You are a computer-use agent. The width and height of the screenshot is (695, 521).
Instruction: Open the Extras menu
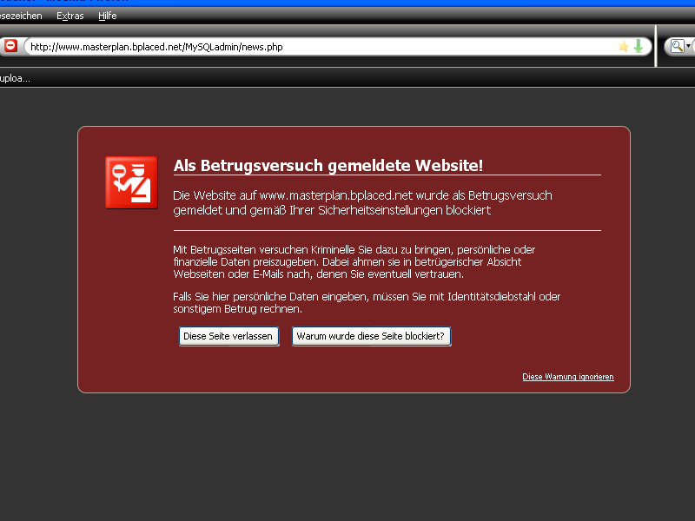[70, 16]
